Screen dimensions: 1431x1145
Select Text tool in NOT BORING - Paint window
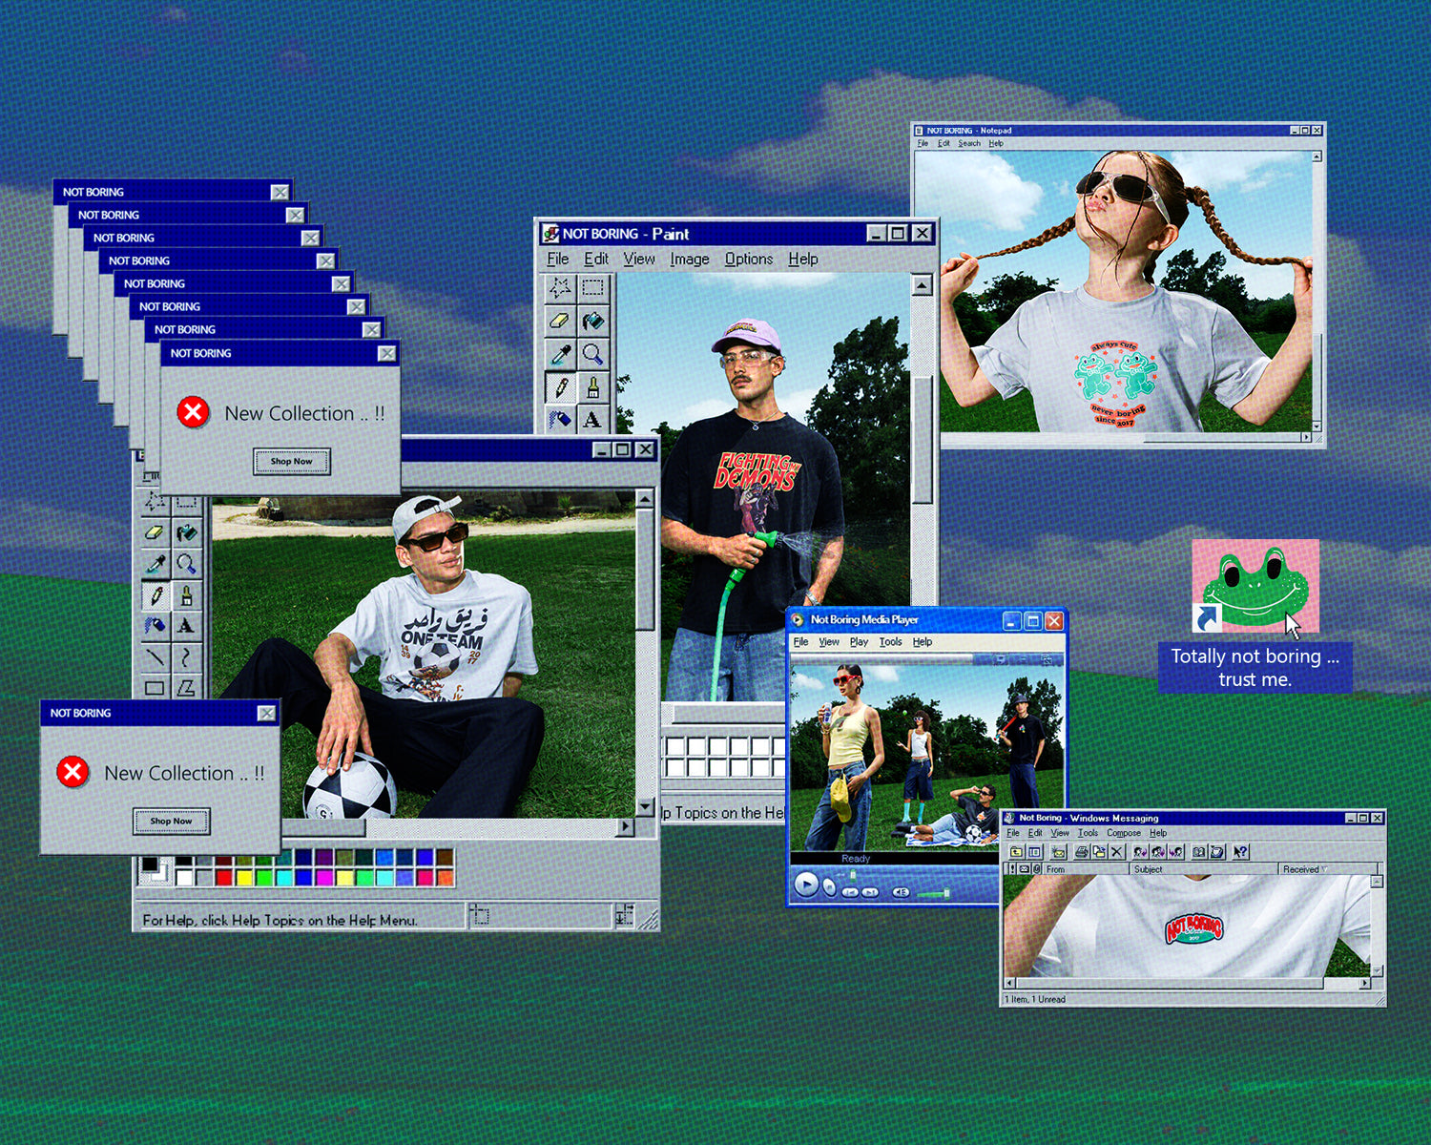(x=592, y=419)
